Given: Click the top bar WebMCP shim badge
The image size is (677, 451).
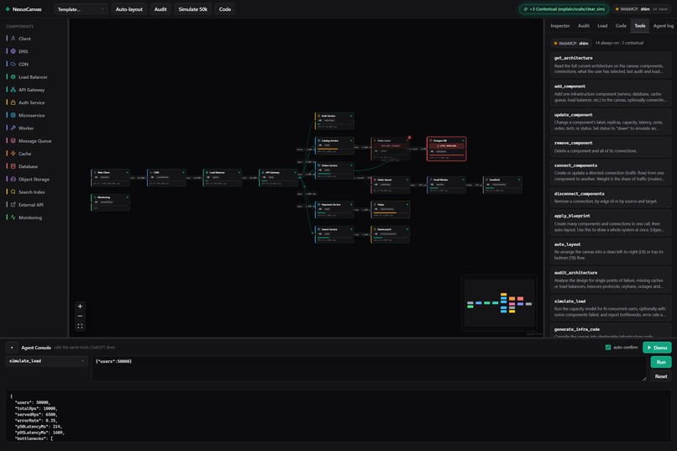Looking at the screenshot, I should [x=642, y=9].
